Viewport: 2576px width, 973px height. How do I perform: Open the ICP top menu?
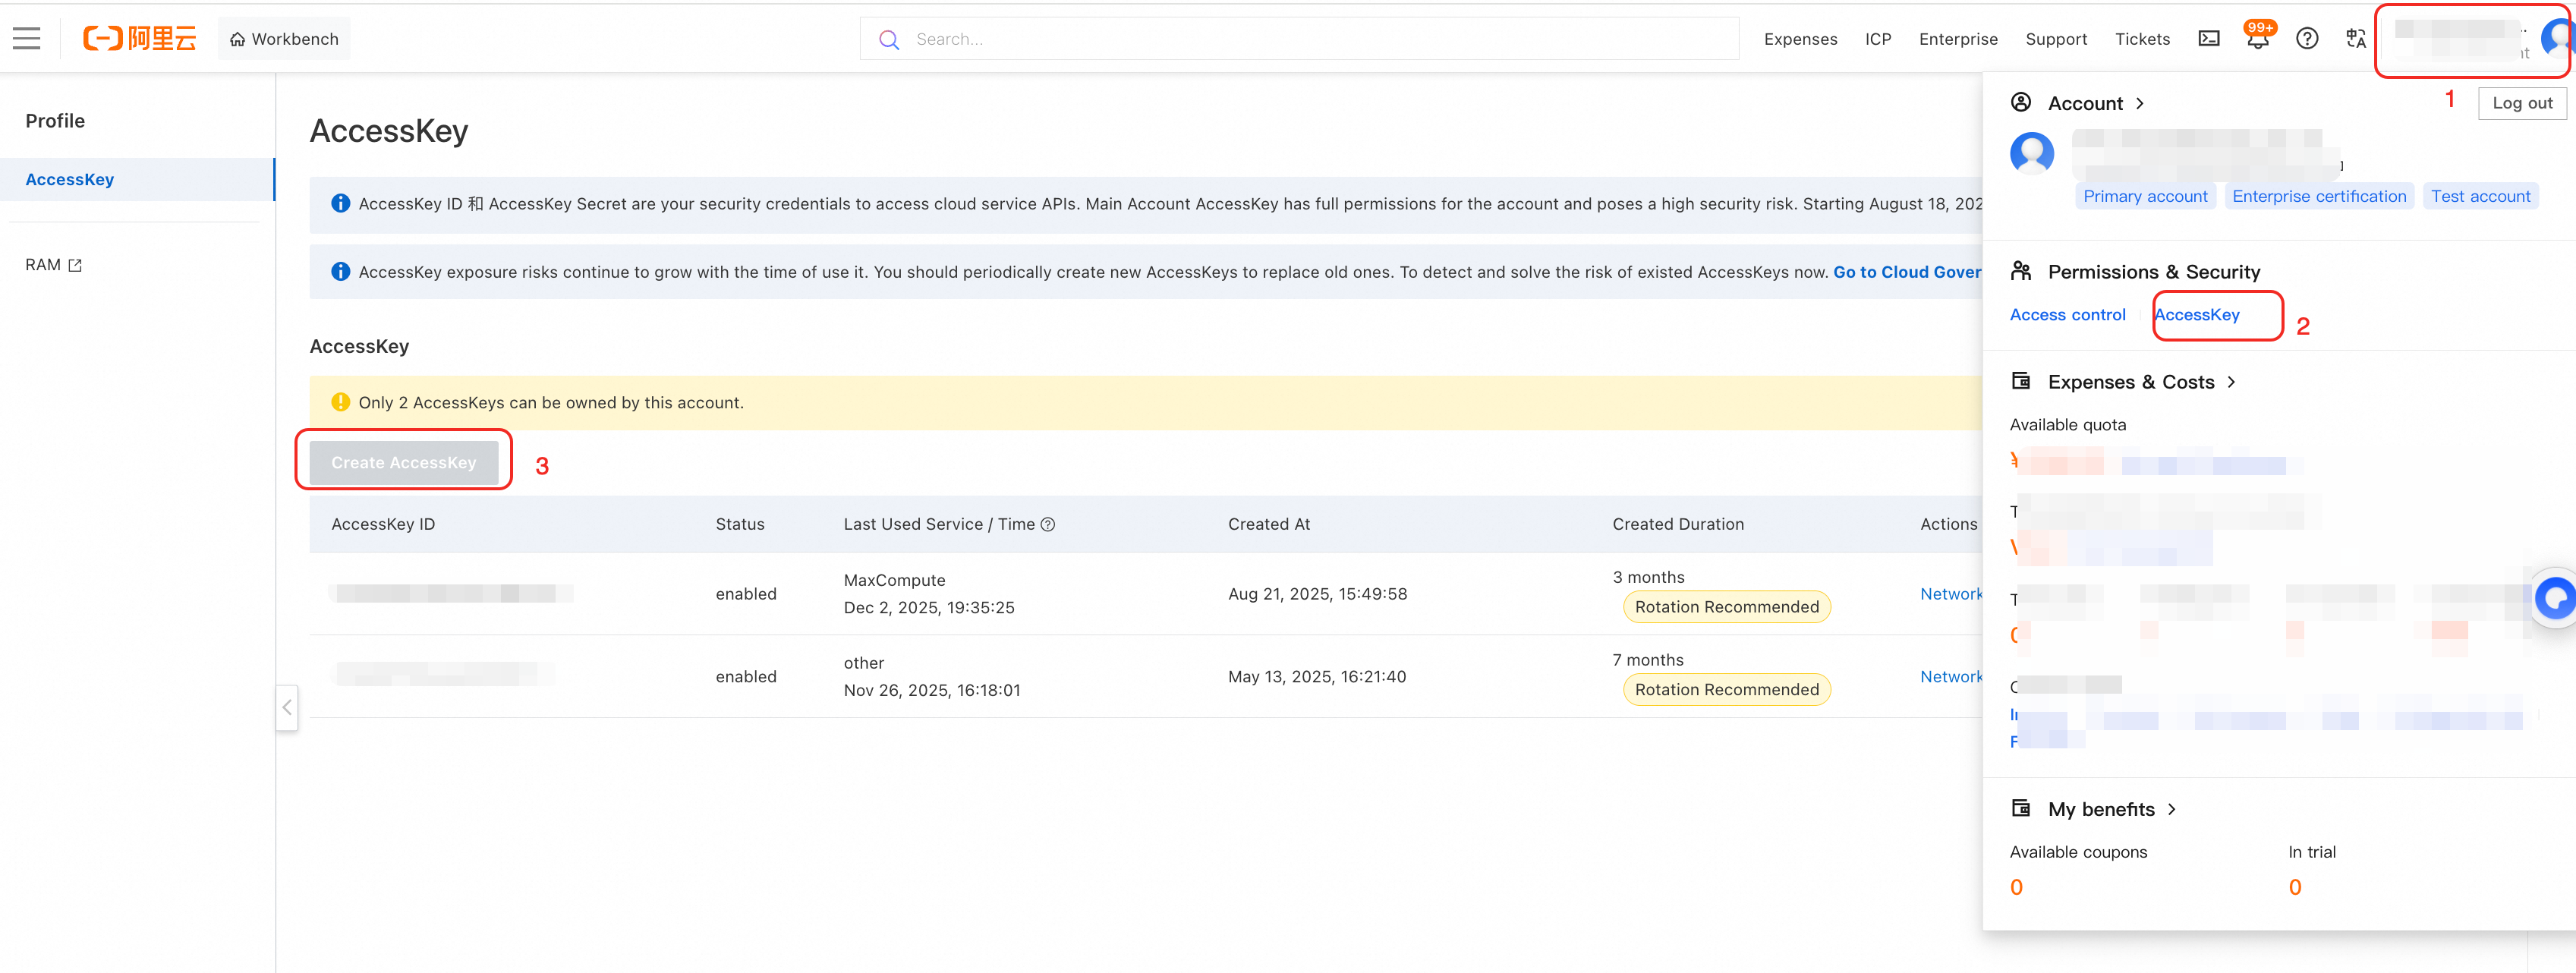1878,39
